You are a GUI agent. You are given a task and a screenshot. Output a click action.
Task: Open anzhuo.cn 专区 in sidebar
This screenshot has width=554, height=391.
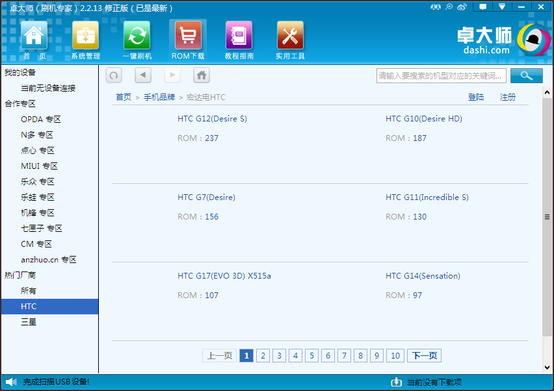[x=50, y=260]
